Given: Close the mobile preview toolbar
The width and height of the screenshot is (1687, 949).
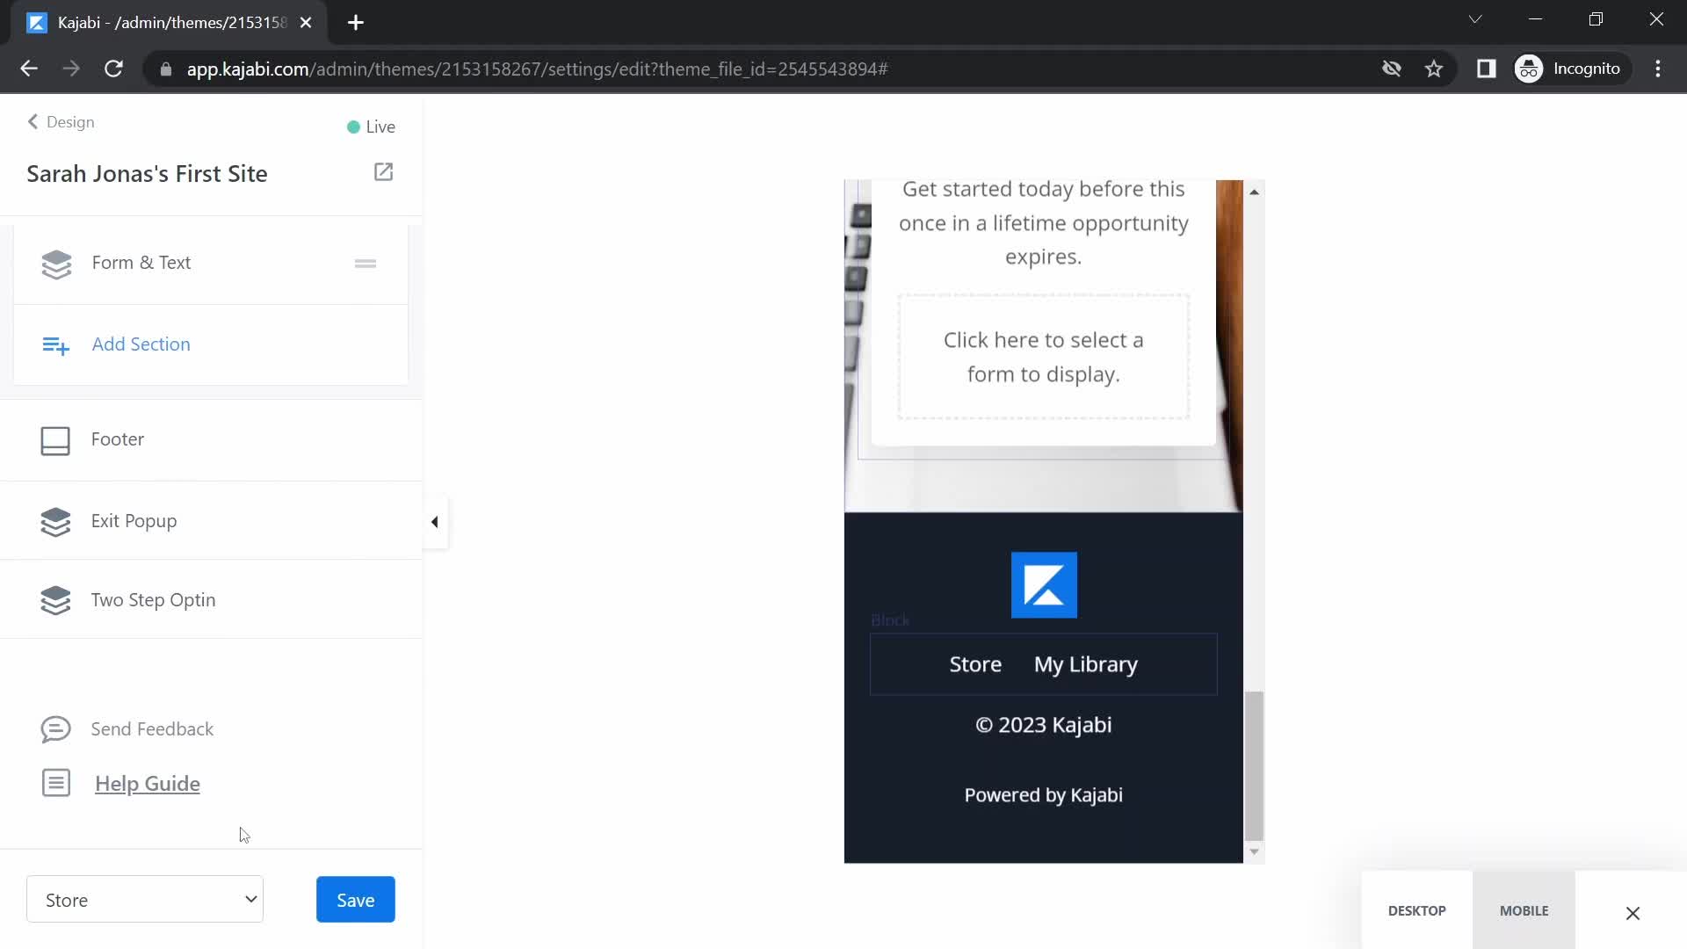Looking at the screenshot, I should [x=1633, y=914].
